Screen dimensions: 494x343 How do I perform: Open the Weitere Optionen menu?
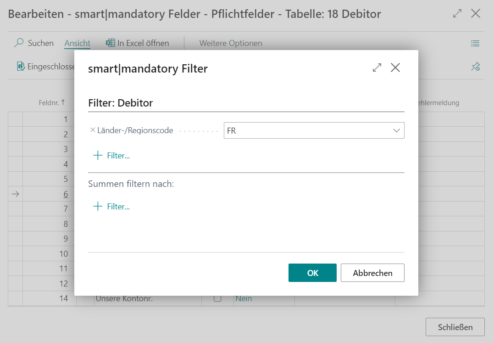pos(231,43)
